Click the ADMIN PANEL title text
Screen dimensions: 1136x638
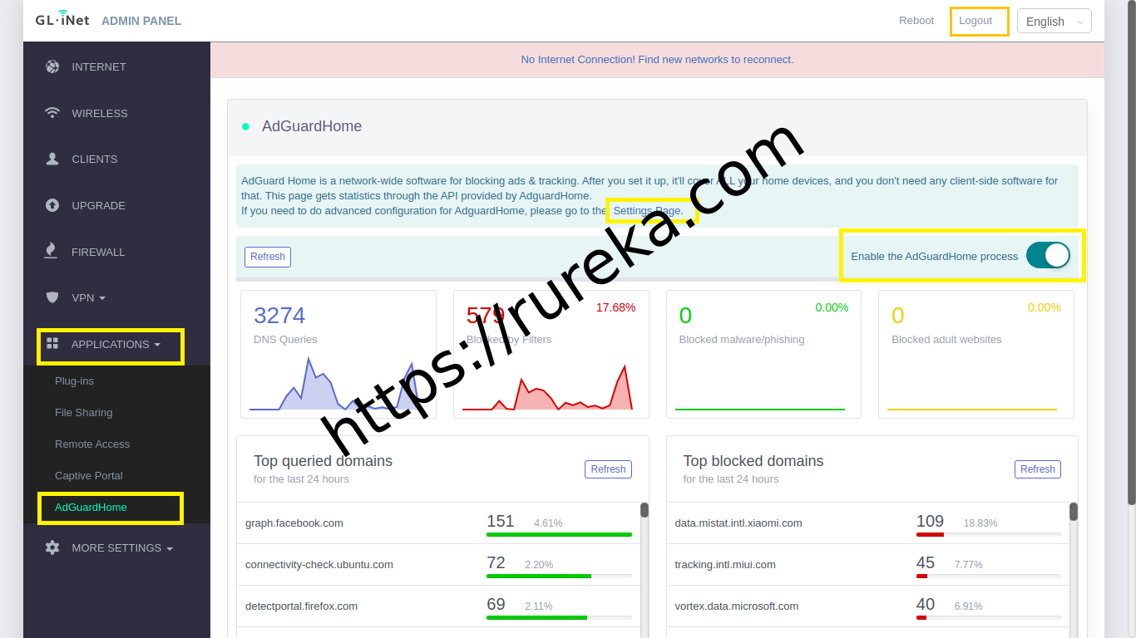click(141, 21)
